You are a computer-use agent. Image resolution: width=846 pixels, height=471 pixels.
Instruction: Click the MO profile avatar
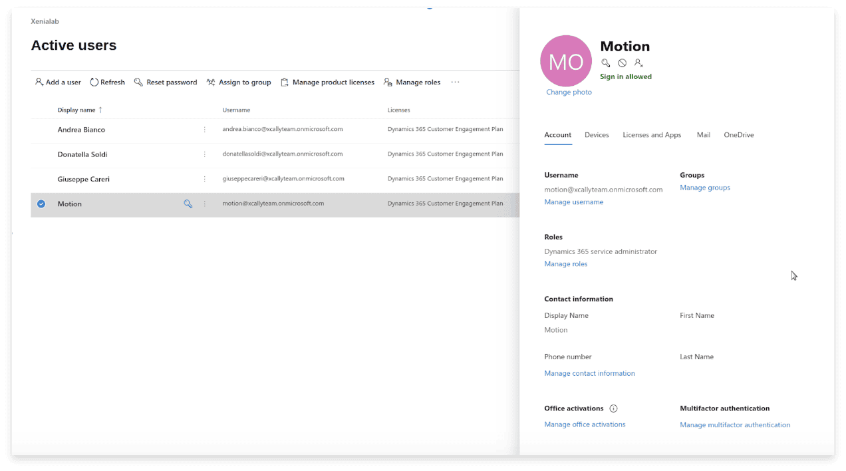(x=566, y=61)
